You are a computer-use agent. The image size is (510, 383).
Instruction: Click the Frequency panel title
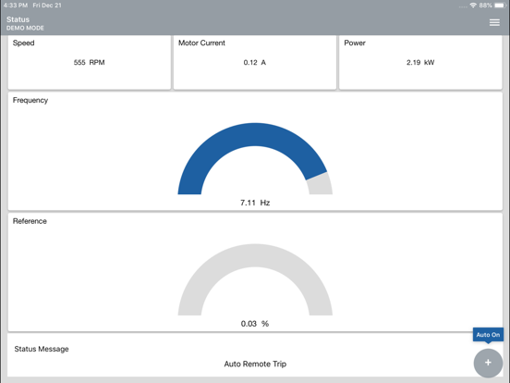(30, 100)
